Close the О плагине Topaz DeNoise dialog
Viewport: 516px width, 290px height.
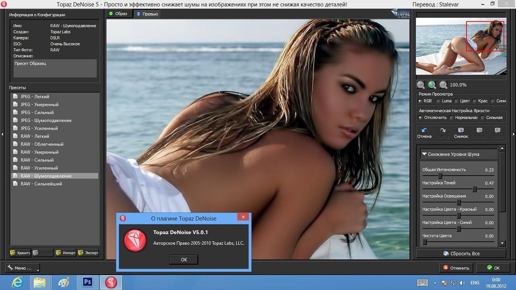pos(243,217)
